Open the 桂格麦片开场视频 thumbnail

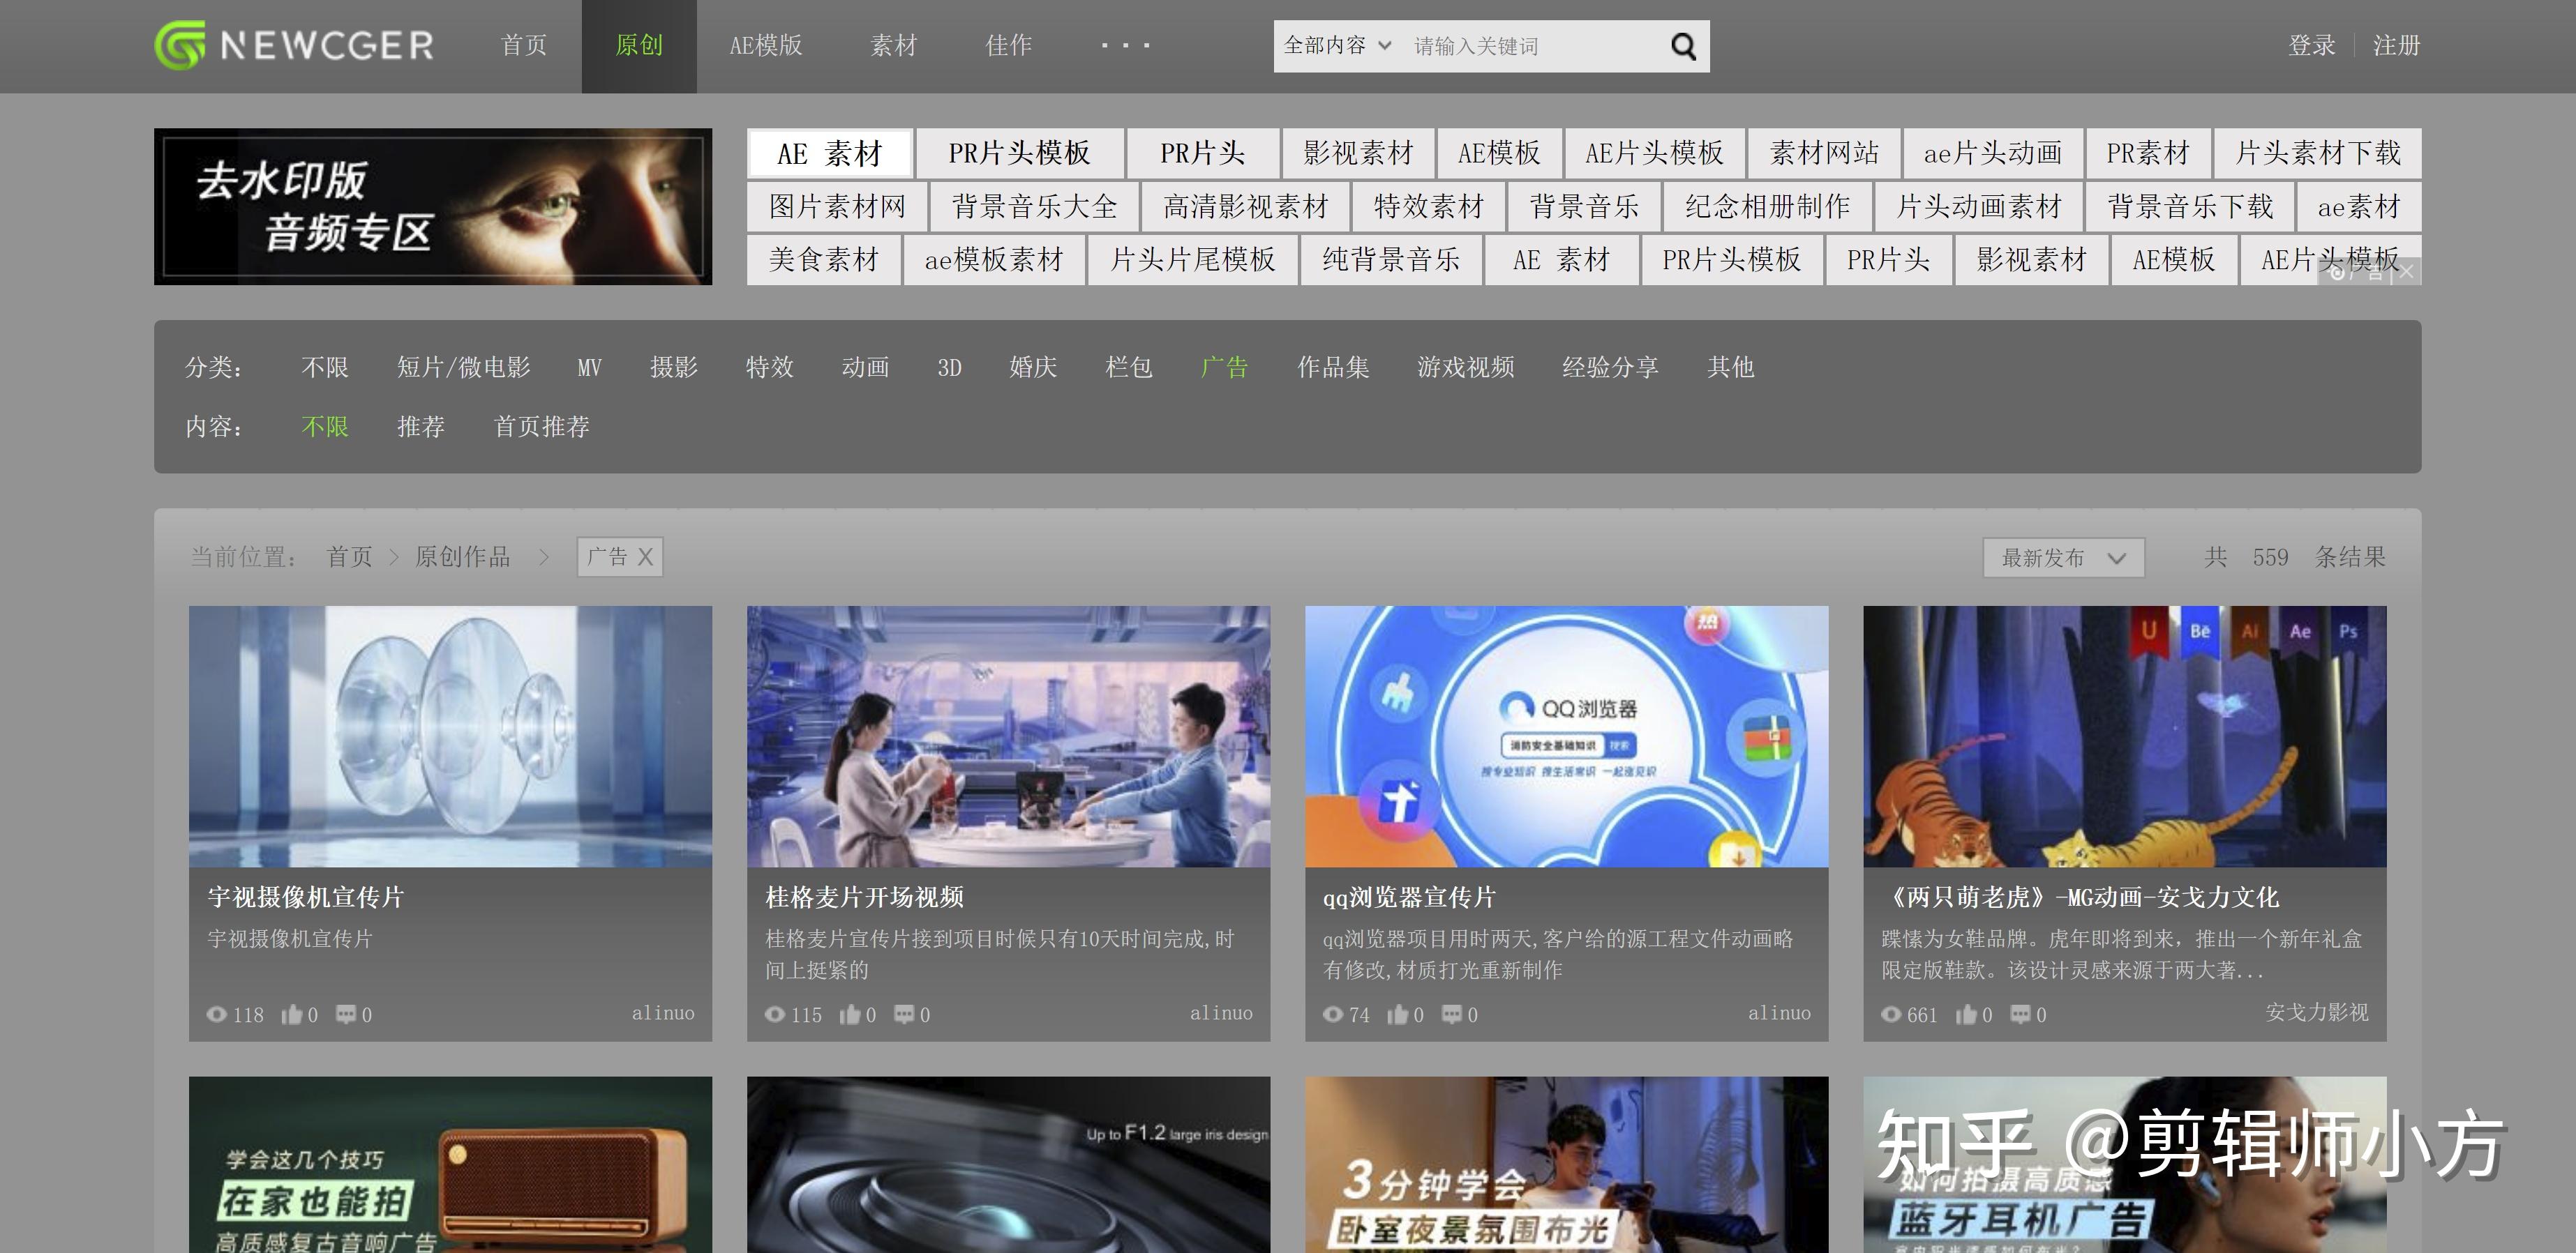tap(1009, 736)
